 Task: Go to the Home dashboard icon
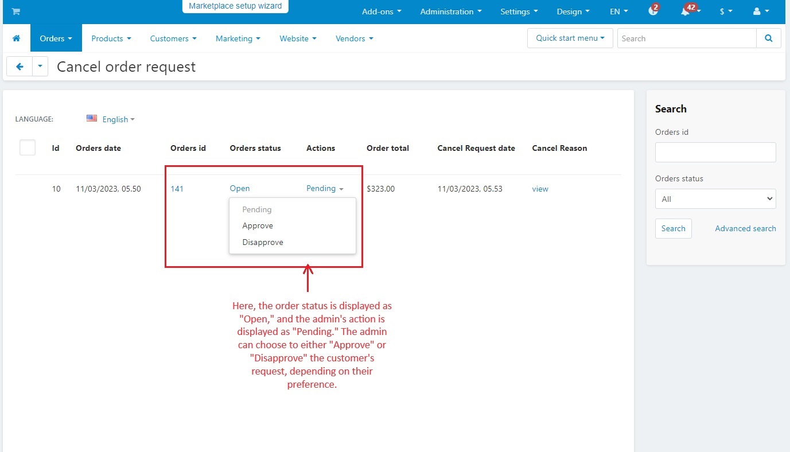[x=17, y=38]
